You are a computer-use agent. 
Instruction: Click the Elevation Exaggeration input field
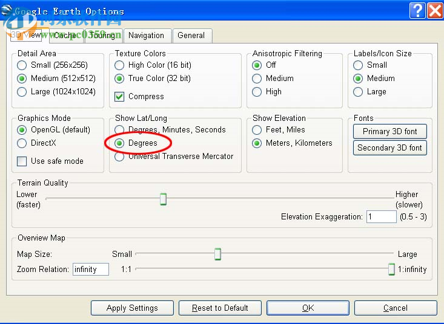coord(382,217)
